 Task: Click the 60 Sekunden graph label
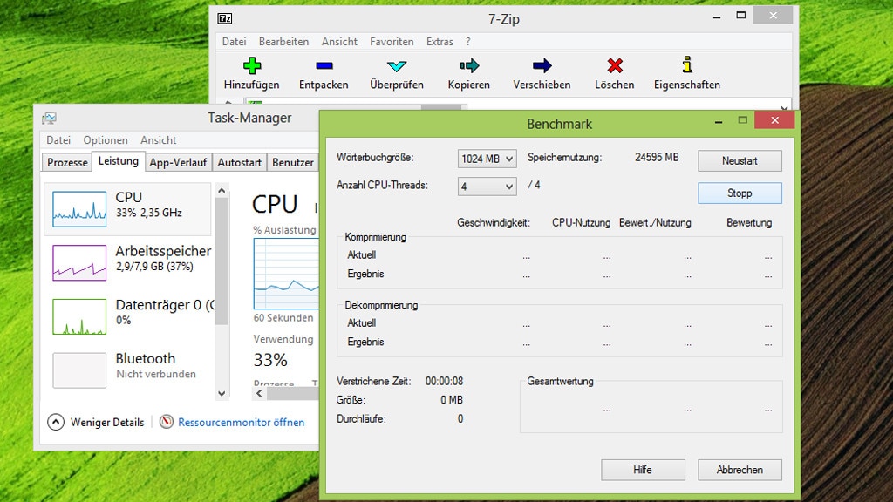pos(283,317)
